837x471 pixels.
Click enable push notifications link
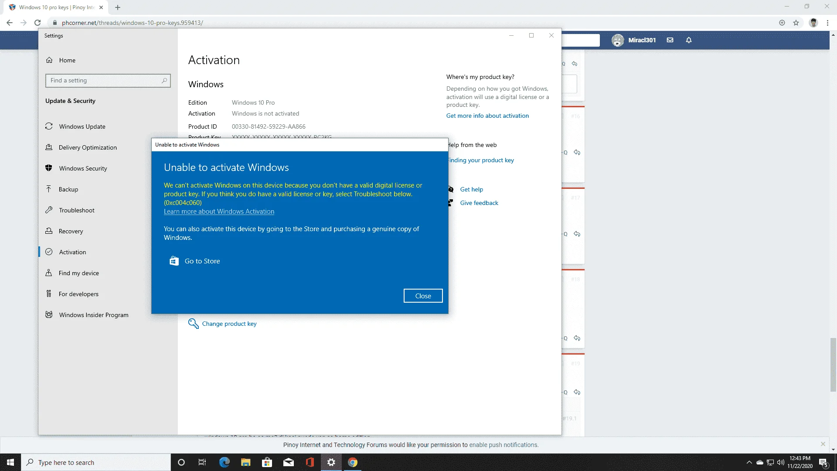coord(504,445)
